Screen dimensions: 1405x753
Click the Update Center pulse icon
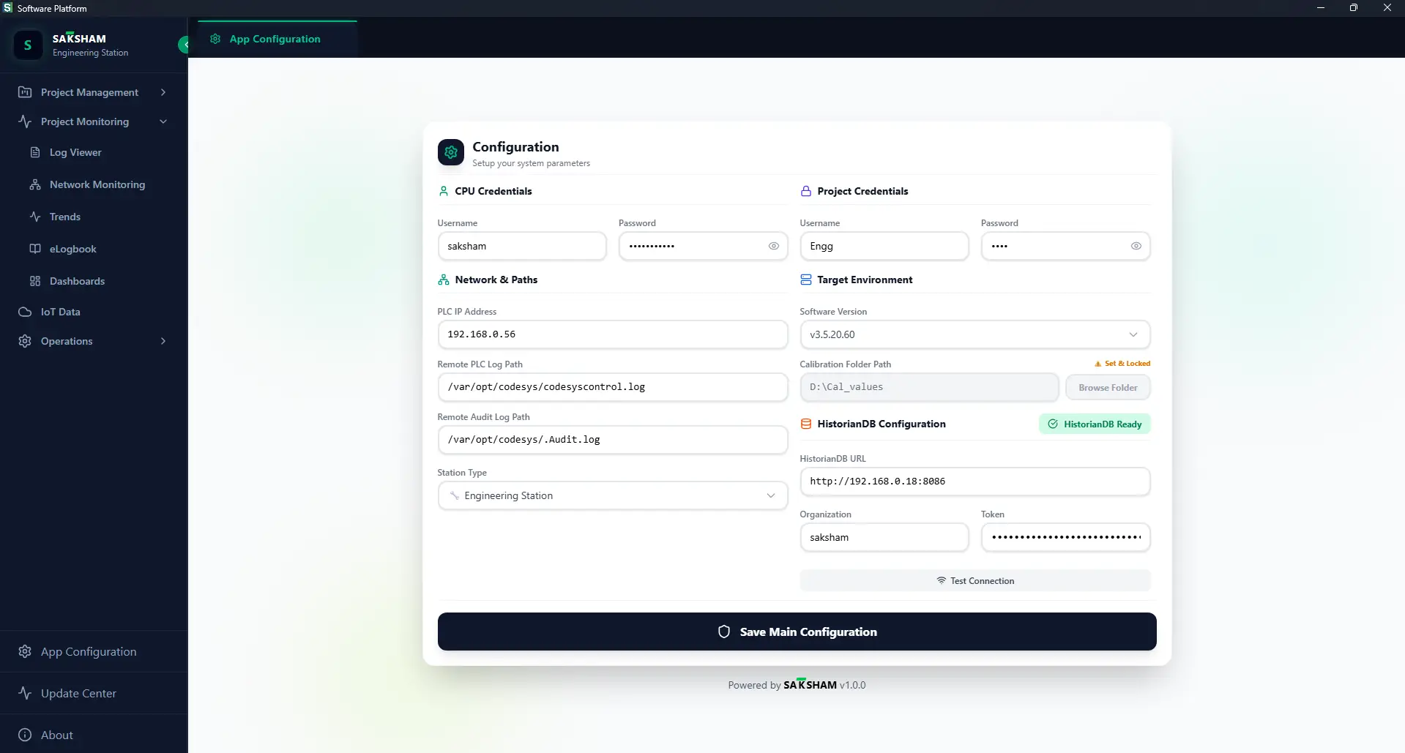pos(25,693)
